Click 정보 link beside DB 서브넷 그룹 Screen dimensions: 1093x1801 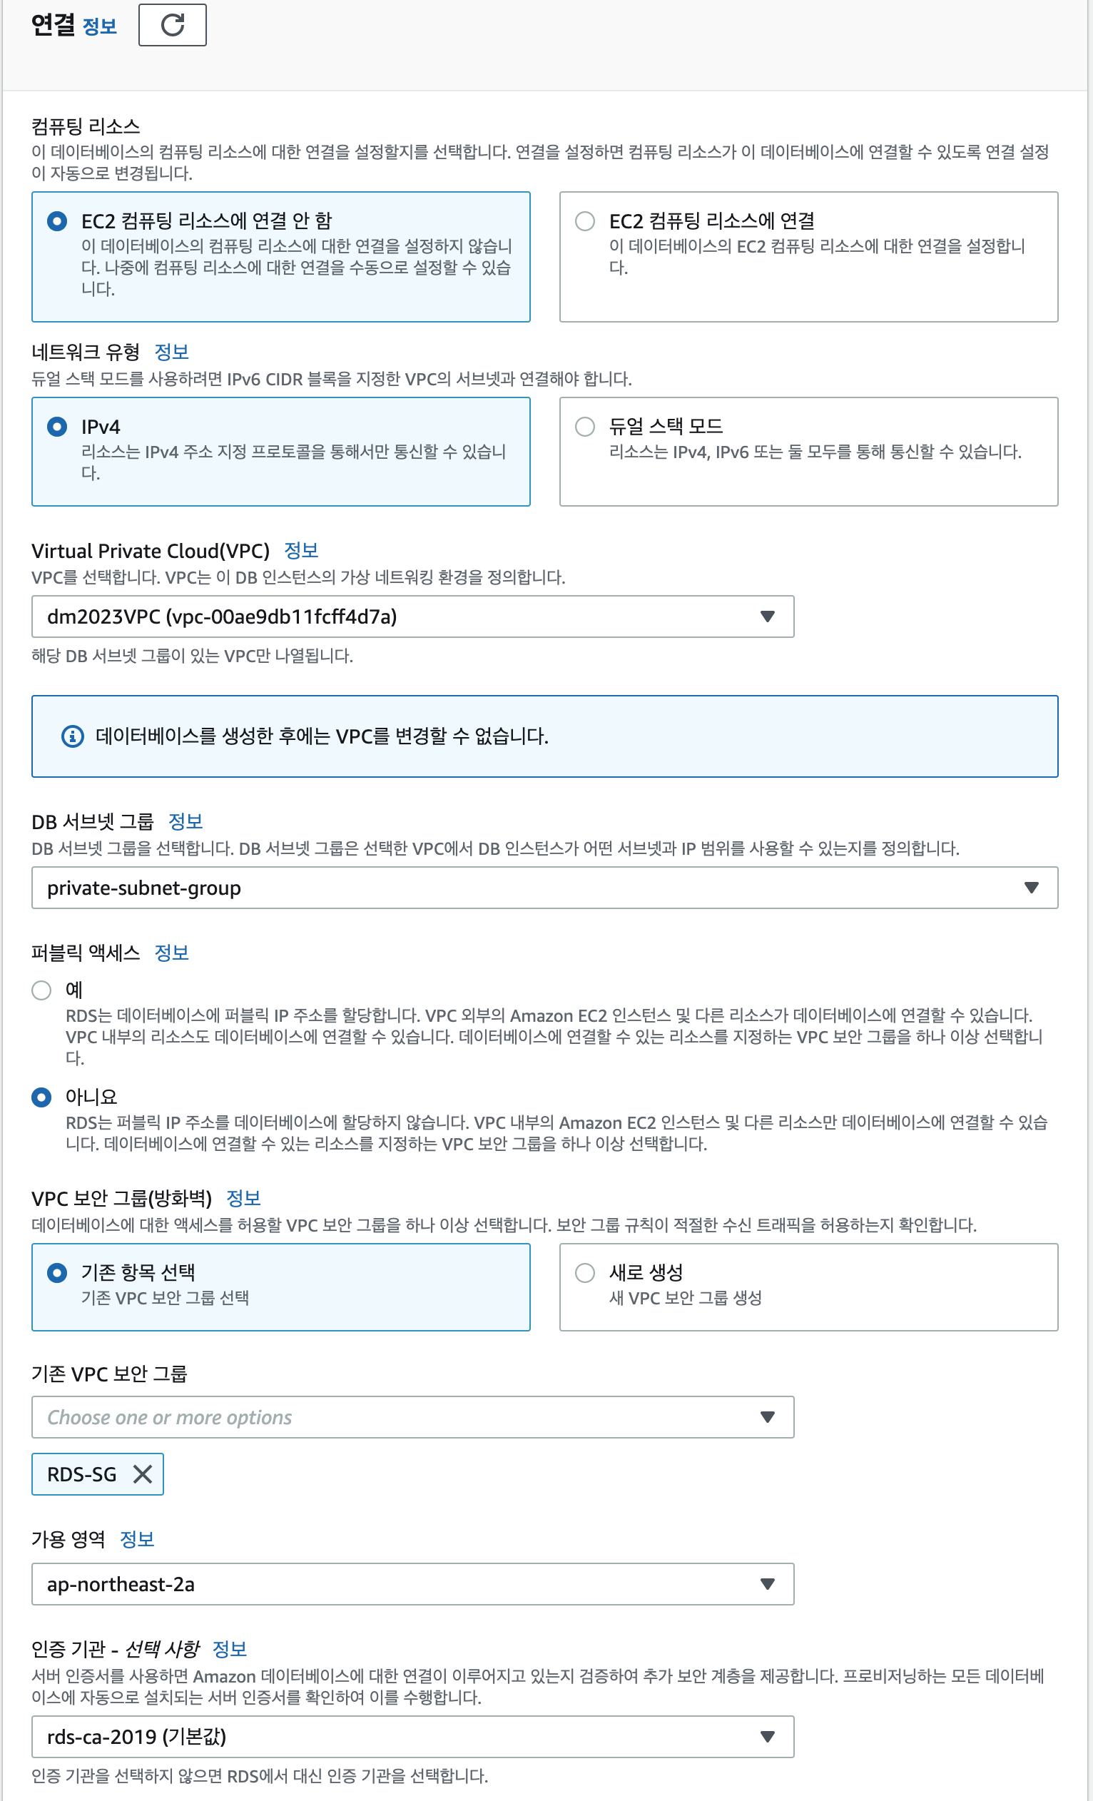(x=185, y=821)
